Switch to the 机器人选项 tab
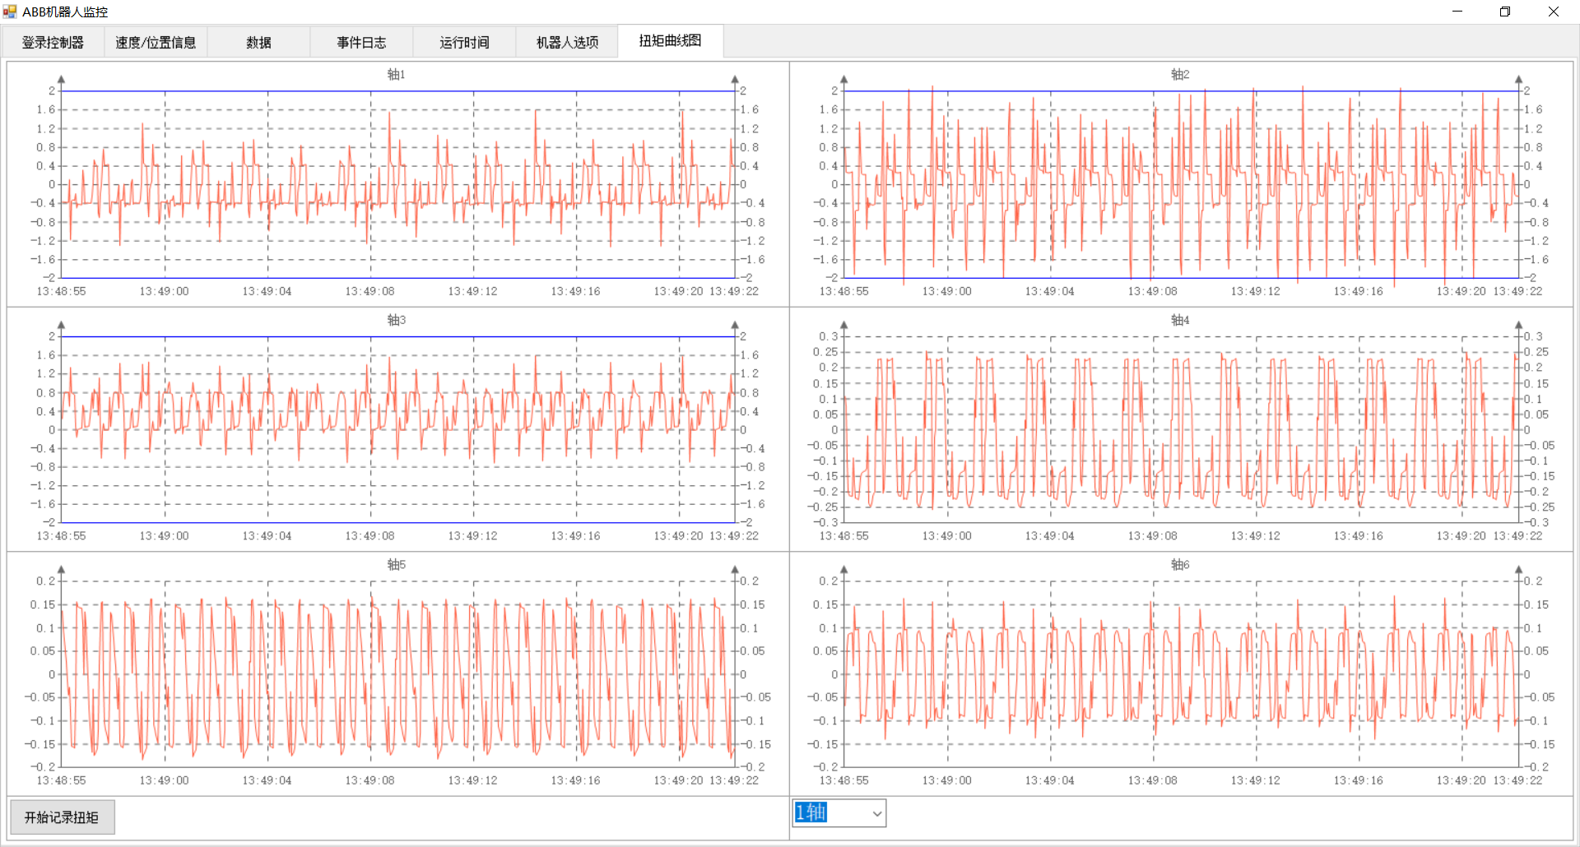Viewport: 1580px width, 847px height. point(566,42)
